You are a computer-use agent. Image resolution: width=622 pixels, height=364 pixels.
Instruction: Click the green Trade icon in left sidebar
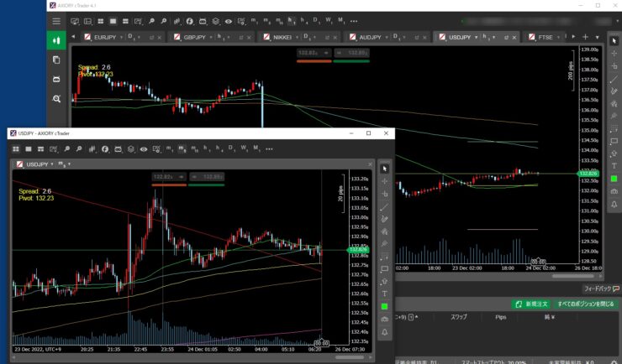click(56, 39)
